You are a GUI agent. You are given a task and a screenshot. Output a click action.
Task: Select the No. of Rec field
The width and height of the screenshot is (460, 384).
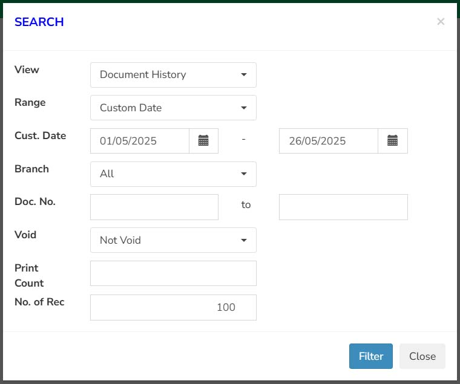point(173,307)
